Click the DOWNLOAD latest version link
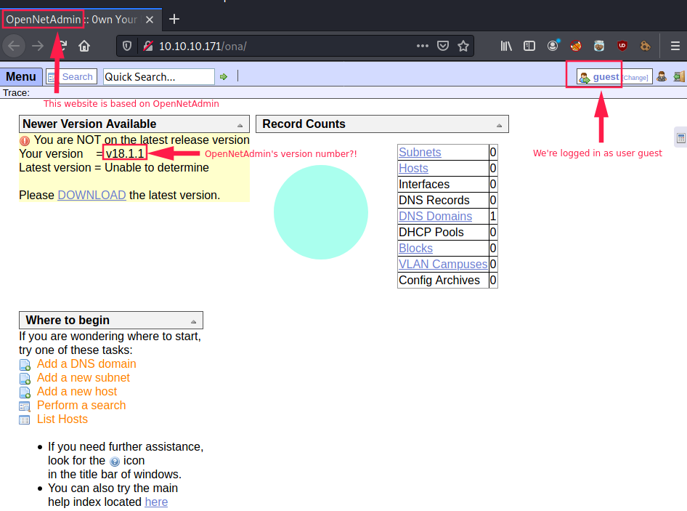 92,195
